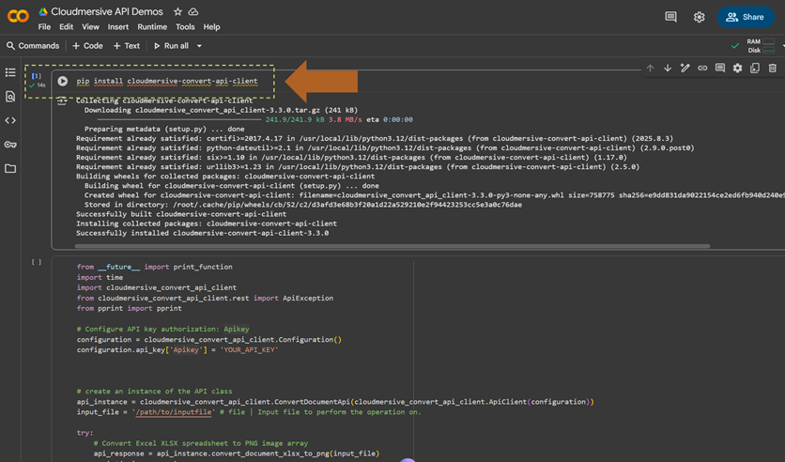Open the Tools menu

click(x=185, y=27)
